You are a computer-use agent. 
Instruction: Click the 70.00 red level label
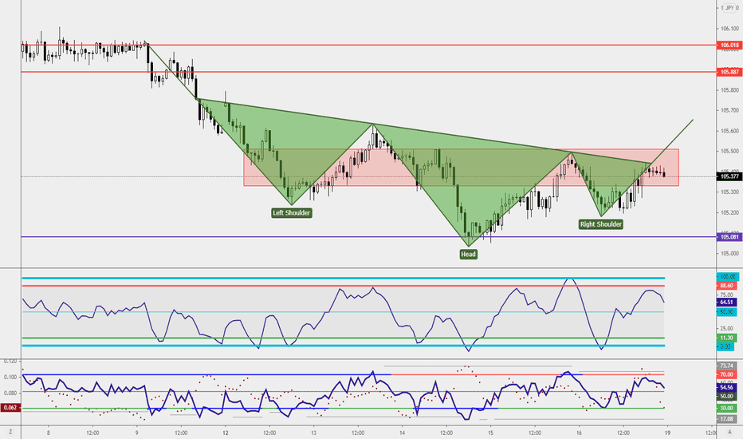coord(726,374)
